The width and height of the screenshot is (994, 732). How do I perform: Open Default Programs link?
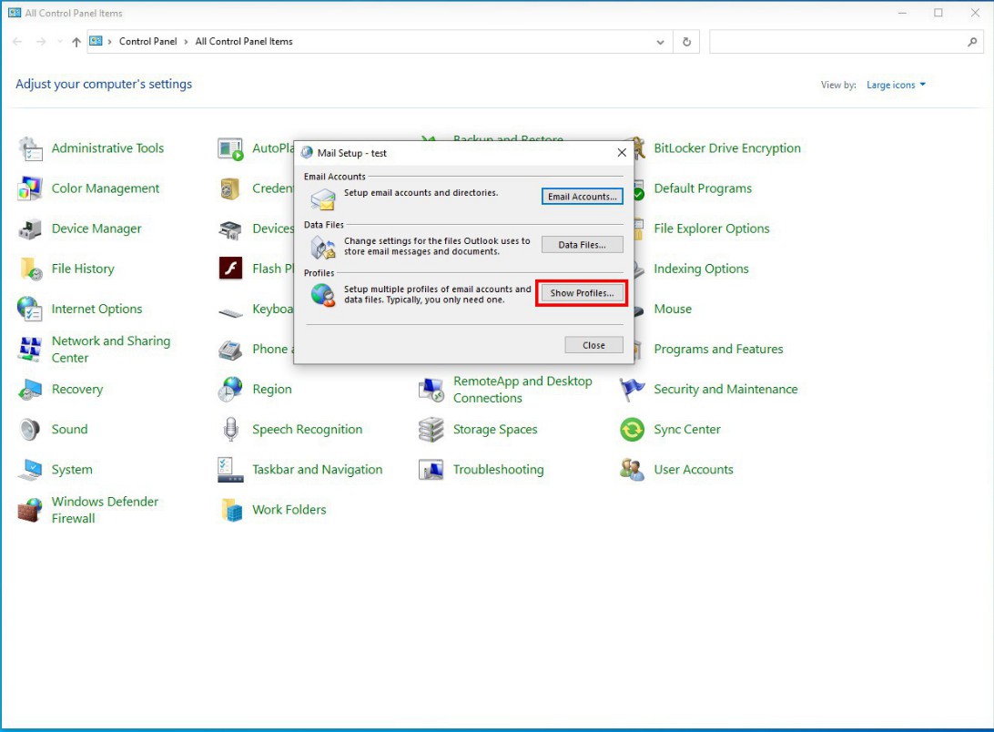coord(703,188)
